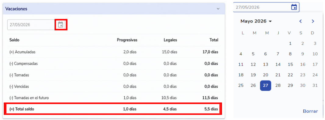Click the 4,5 días saldo value
Viewport: 325px width, 120px height.
pyautogui.click(x=170, y=109)
